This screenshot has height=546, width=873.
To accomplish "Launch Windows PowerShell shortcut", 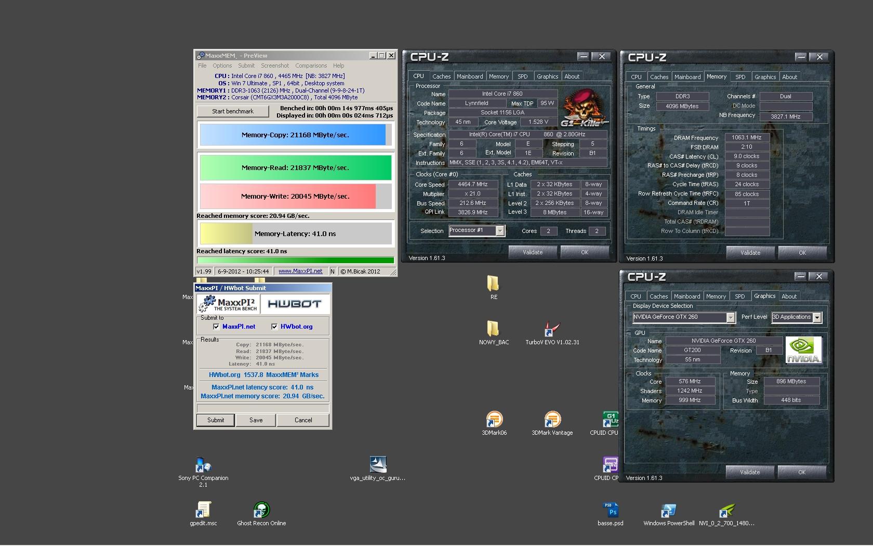I will tap(668, 510).
